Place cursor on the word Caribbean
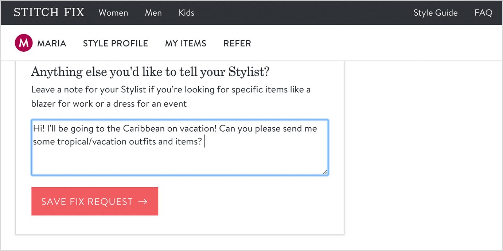The image size is (503, 251). tap(144, 129)
